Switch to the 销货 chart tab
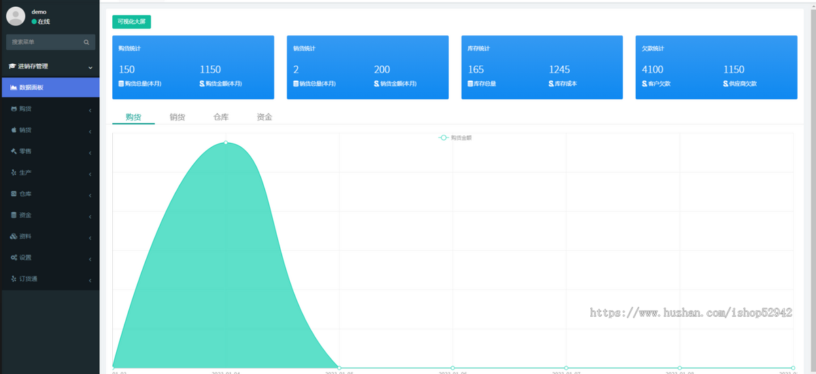Image resolution: width=816 pixels, height=374 pixels. tap(177, 117)
